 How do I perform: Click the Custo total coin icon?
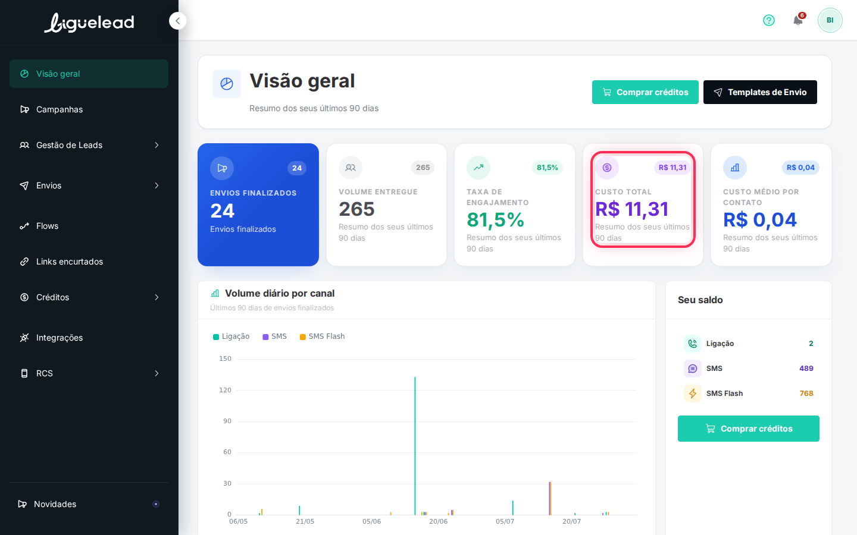(607, 168)
